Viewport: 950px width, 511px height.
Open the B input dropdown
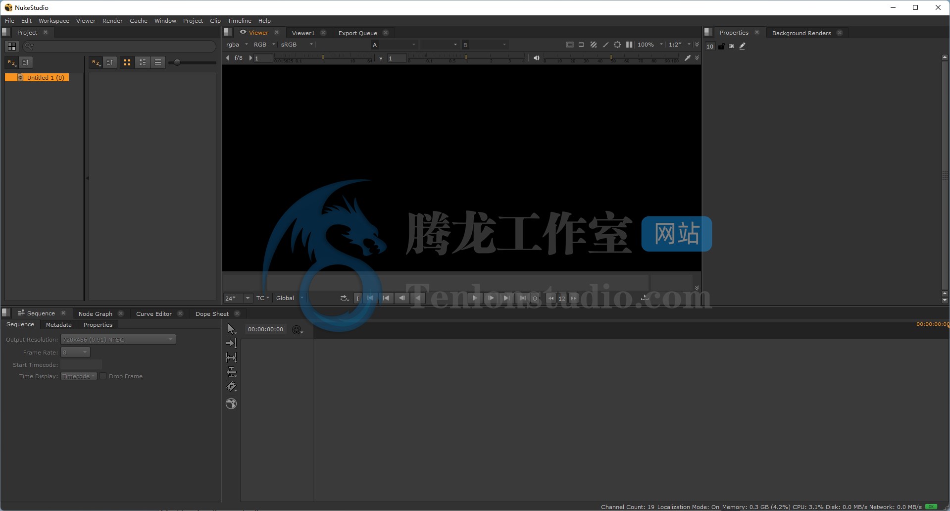click(x=485, y=45)
